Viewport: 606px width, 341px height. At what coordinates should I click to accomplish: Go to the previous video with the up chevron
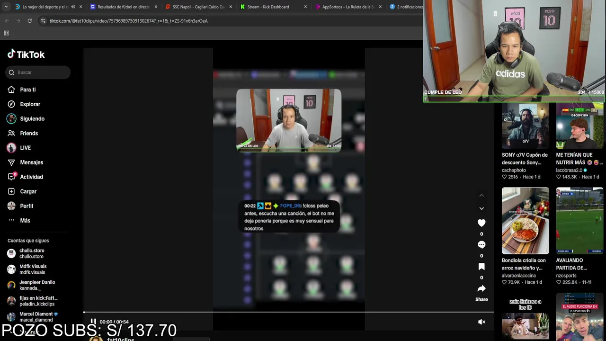pyautogui.click(x=481, y=195)
